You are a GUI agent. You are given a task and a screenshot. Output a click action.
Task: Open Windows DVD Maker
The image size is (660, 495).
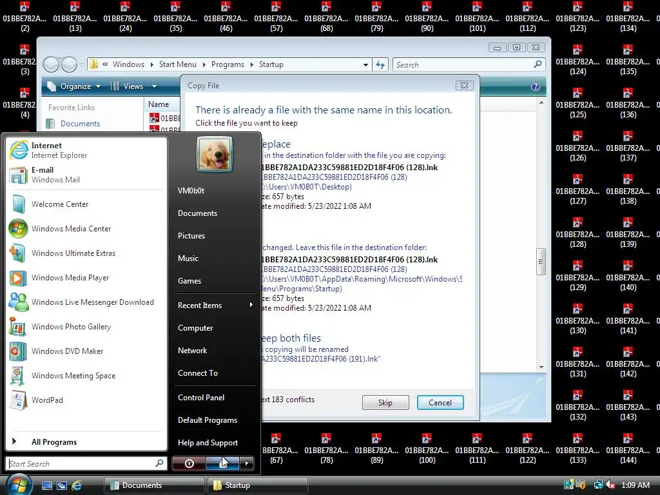pos(86,351)
